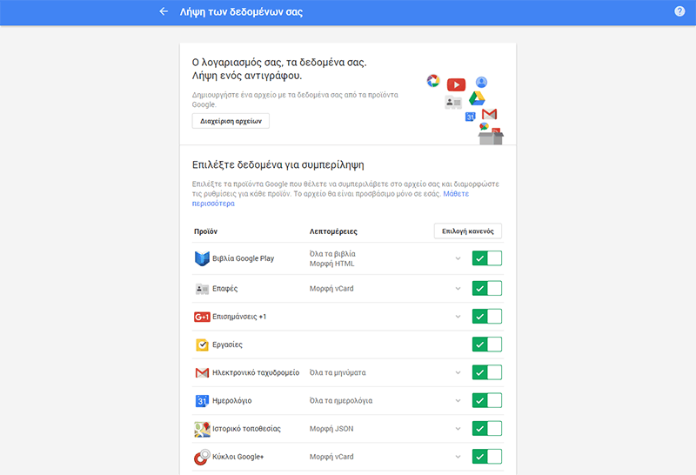Viewport: 696px width, 475px height.
Task: Click the Google Play Books icon
Action: coord(202,258)
